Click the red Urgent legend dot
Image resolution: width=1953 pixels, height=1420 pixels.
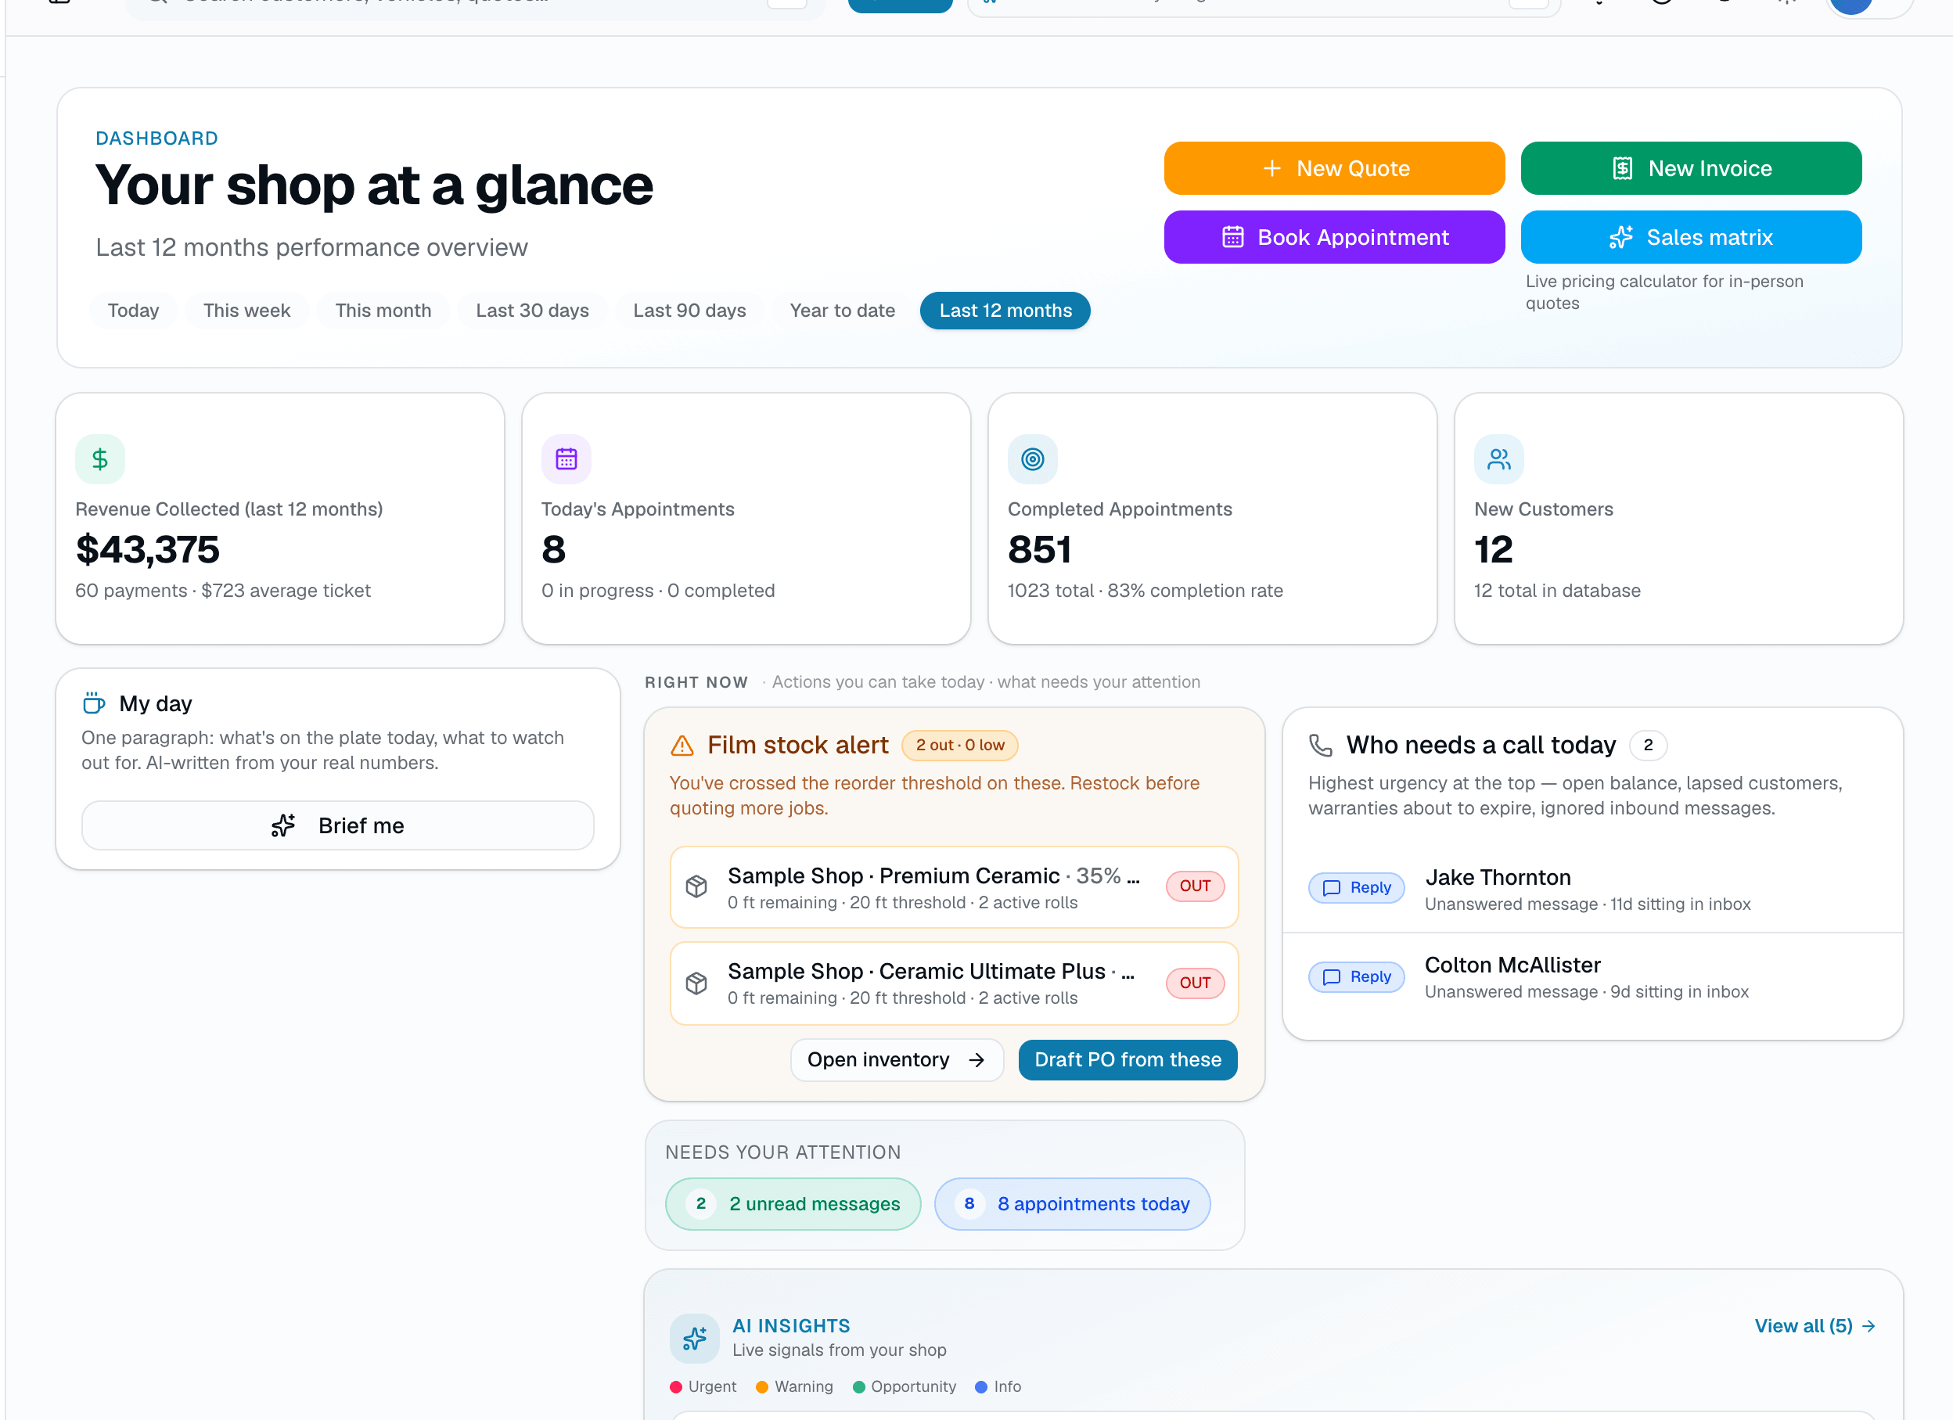point(676,1387)
